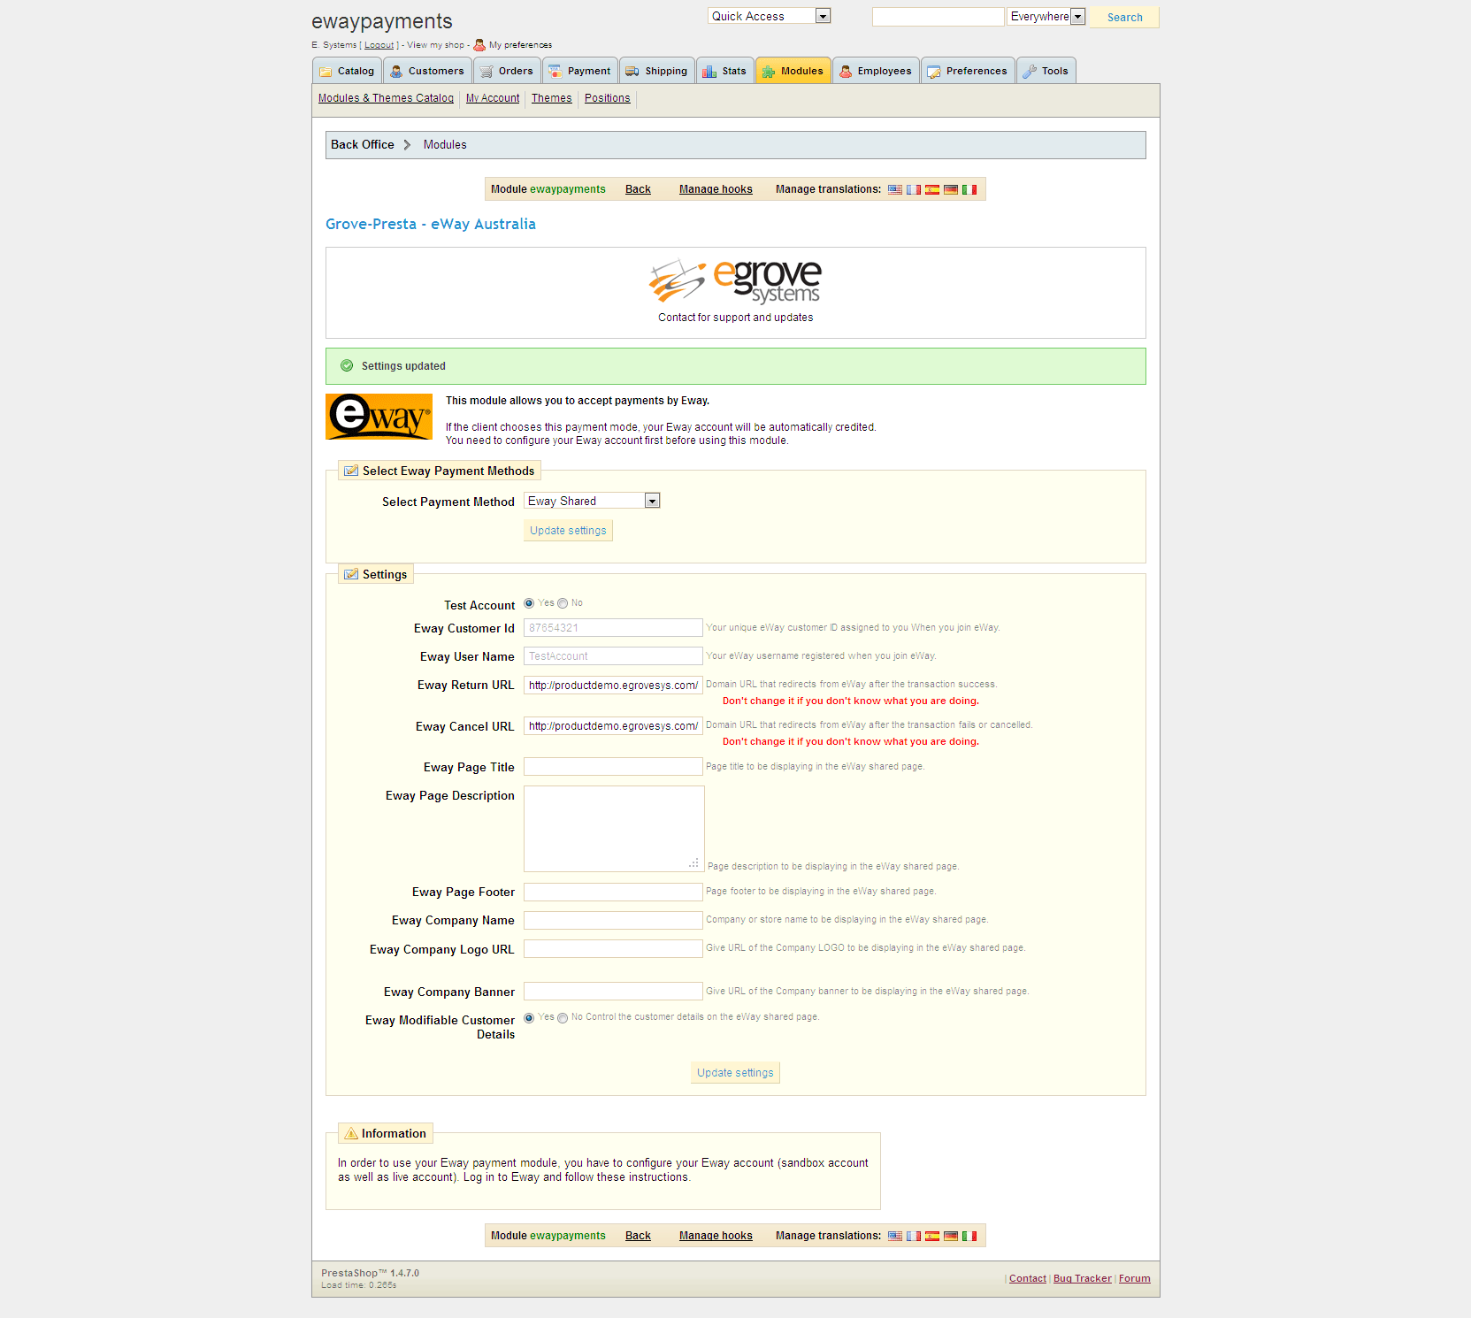Click the German flag in the top translations bar
Viewport: 1471px width, 1318px height.
coord(951,189)
